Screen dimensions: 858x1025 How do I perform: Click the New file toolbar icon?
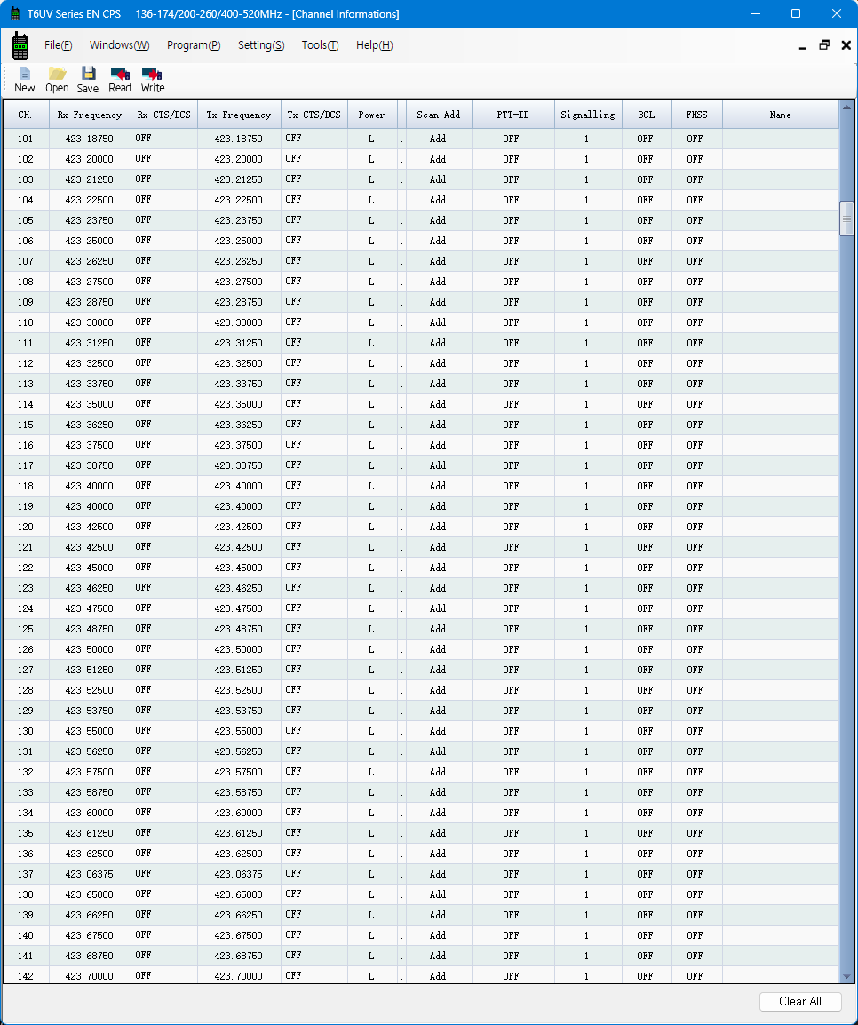point(24,79)
